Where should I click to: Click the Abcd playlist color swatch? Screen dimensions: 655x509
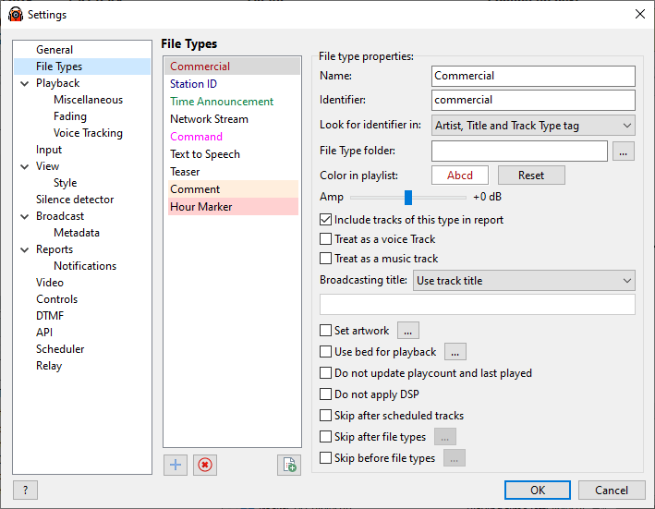point(460,175)
